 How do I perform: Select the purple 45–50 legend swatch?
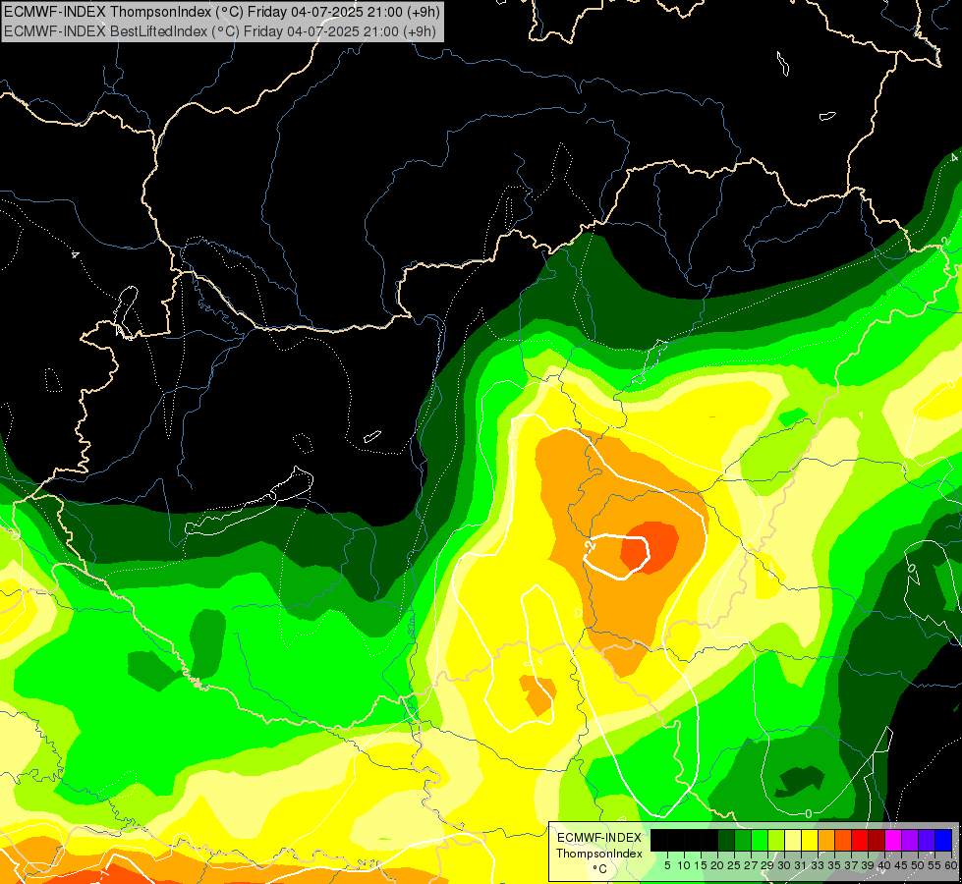(x=910, y=840)
